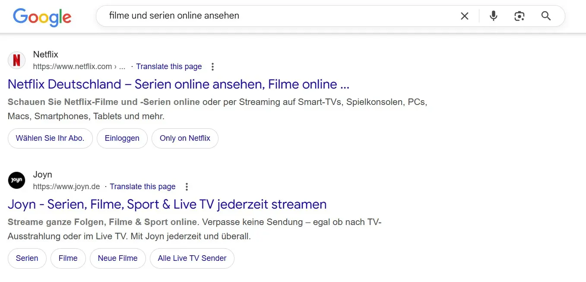Open the three-dot menu on the Netflix result

coord(212,67)
